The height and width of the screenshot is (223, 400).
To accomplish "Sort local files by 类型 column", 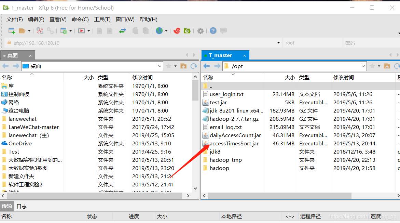I will tap(113, 77).
